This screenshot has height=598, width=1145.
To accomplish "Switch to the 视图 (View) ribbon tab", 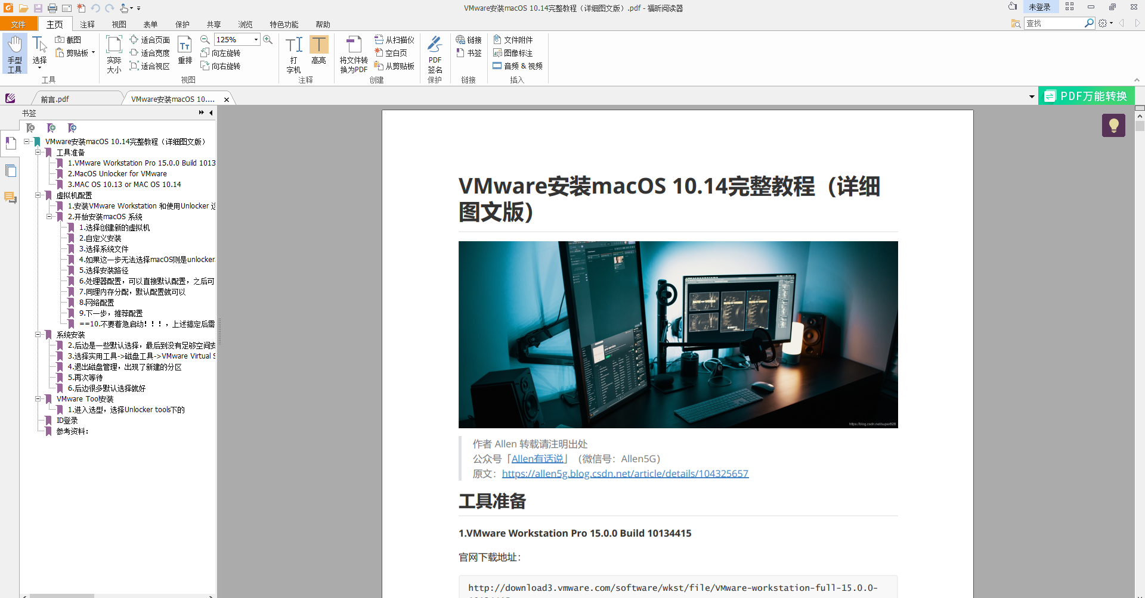I will click(119, 24).
